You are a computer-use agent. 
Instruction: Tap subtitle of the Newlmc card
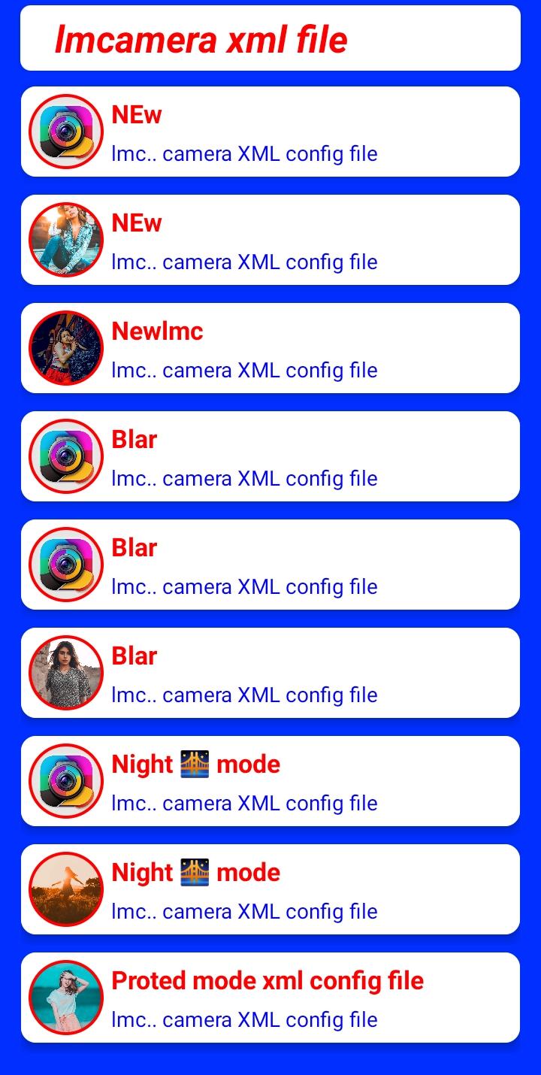tap(244, 370)
